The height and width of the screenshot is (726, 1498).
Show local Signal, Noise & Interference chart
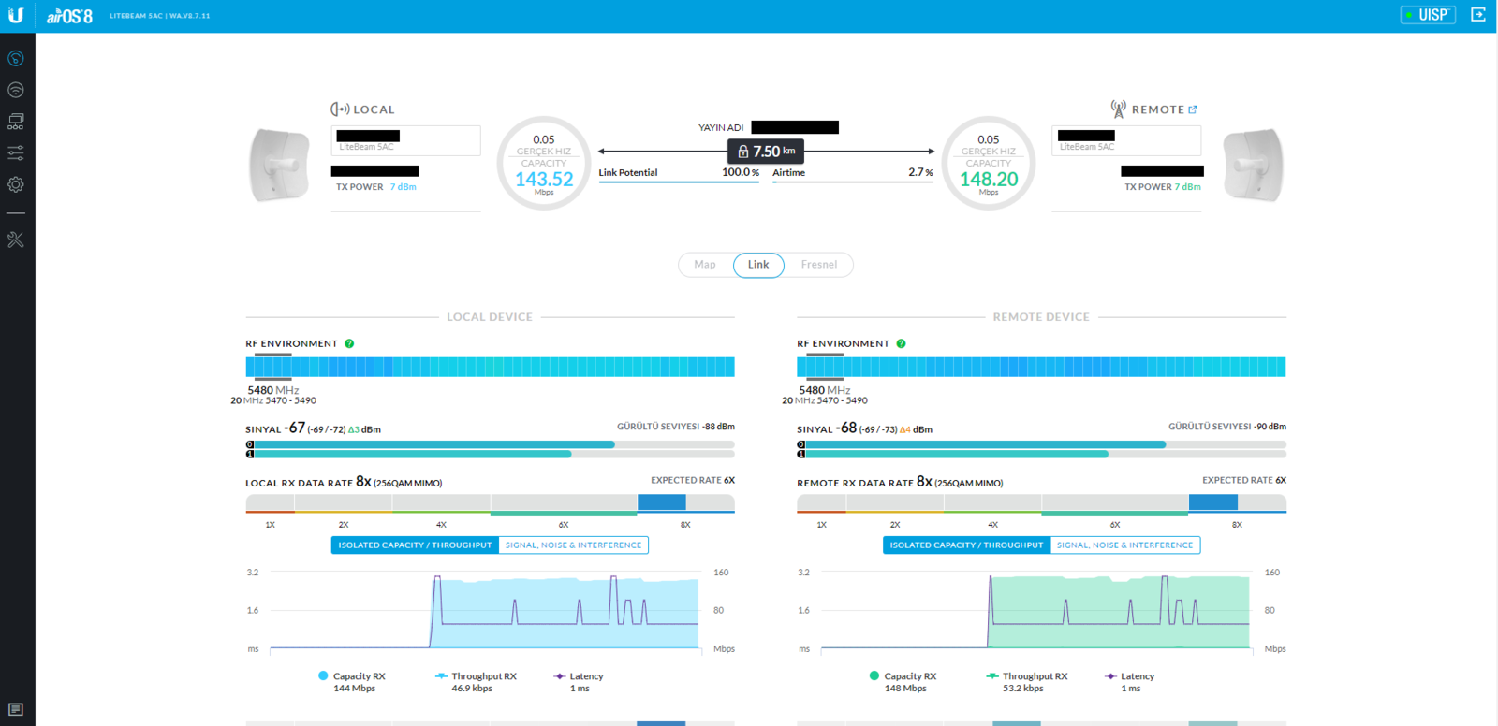[x=573, y=544]
